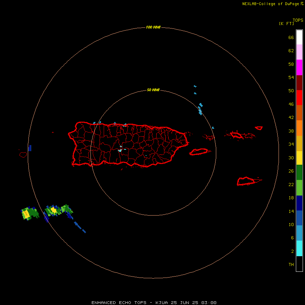
Task: Select the light orange legend swatch
Action: 299,128
